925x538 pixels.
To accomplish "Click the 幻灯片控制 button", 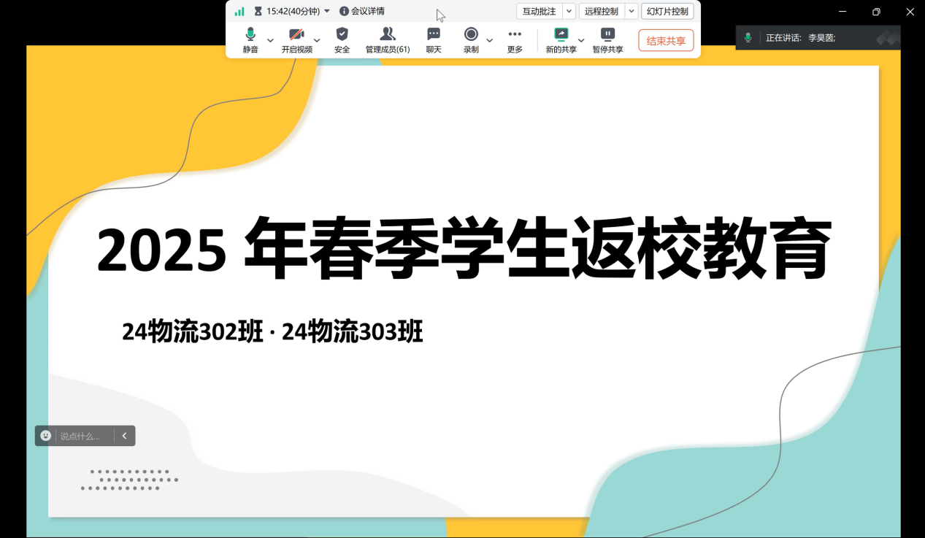I will coord(667,12).
